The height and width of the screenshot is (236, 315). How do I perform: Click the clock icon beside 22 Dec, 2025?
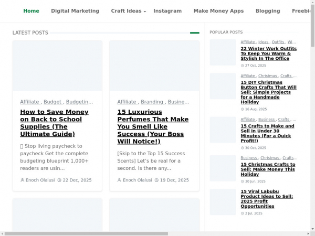tap(59, 180)
